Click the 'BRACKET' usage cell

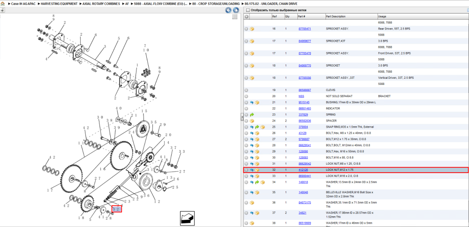[x=384, y=96]
